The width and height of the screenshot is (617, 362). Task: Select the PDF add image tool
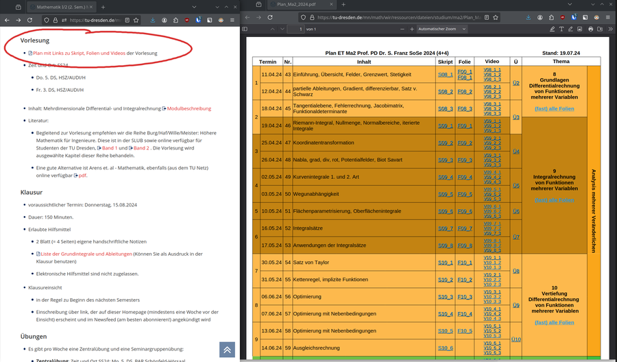pos(579,29)
